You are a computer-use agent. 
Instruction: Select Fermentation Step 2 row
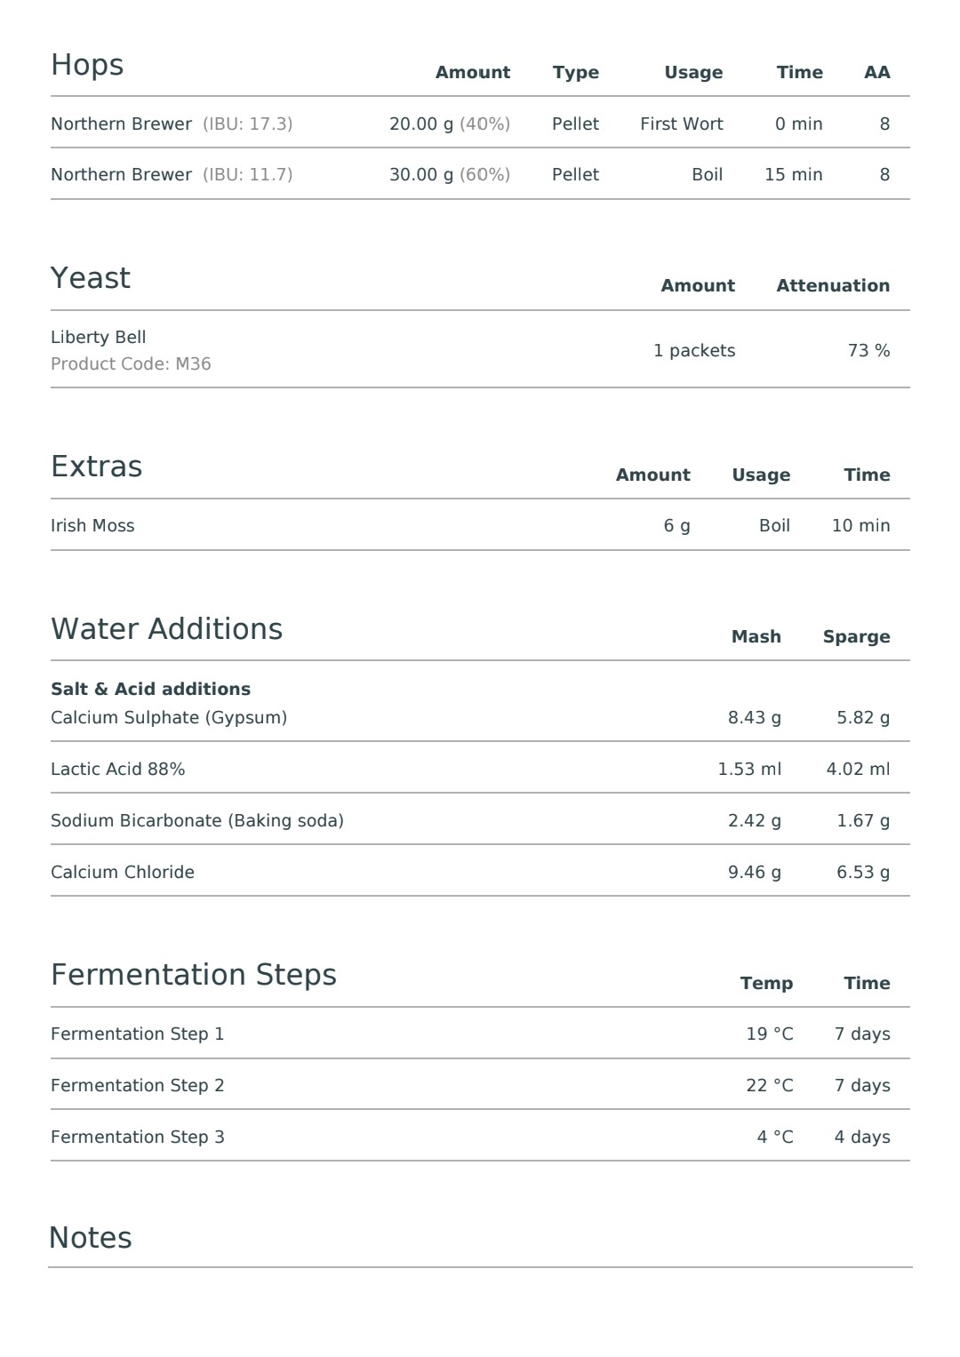[480, 1085]
